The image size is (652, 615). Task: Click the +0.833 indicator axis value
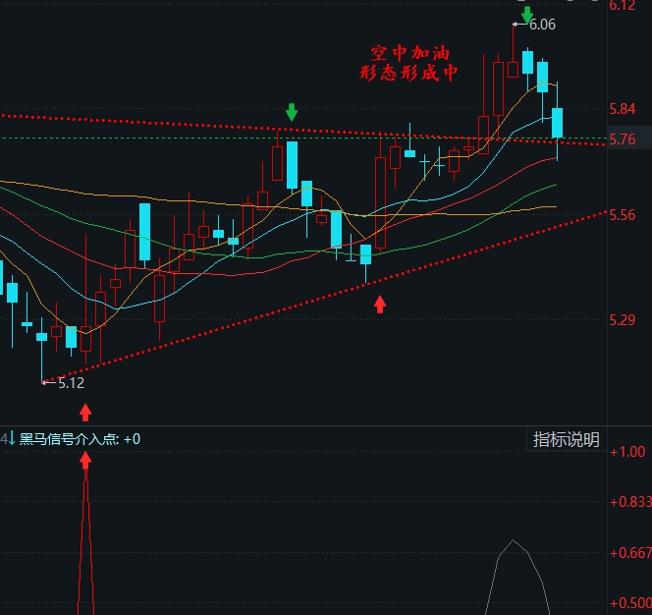pos(630,502)
